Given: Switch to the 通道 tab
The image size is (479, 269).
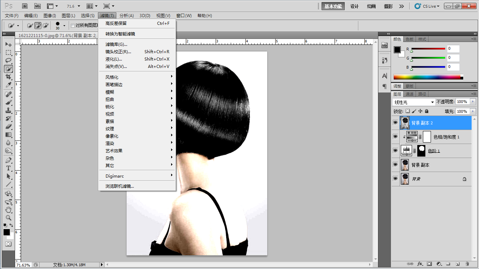Looking at the screenshot, I should pyautogui.click(x=410, y=94).
